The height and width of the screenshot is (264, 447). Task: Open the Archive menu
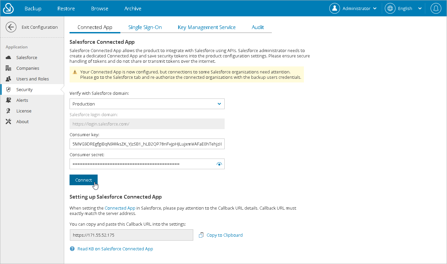click(133, 8)
